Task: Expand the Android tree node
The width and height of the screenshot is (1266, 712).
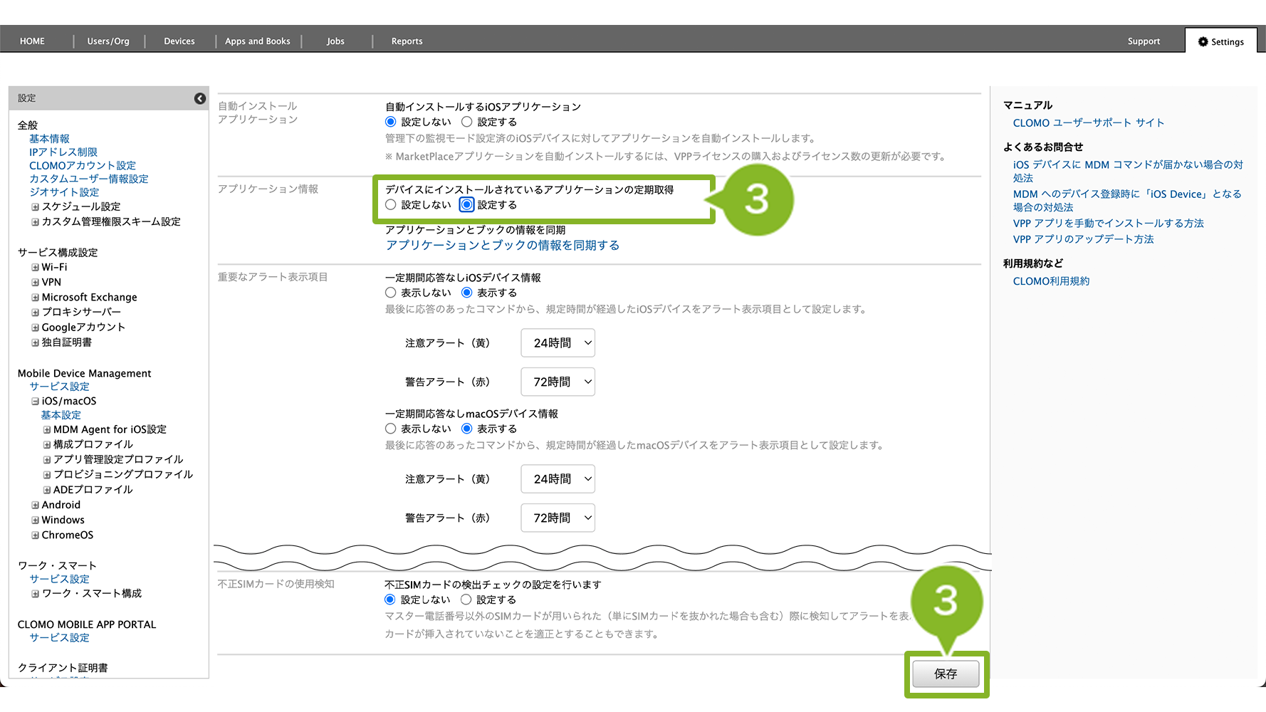Action: (35, 506)
